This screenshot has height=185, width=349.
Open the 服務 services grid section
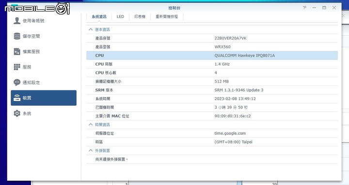click(44, 67)
